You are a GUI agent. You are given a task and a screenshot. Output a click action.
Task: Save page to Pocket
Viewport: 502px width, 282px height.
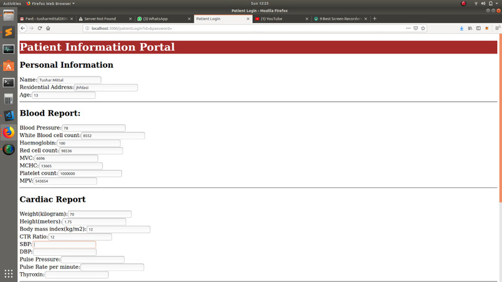click(415, 28)
